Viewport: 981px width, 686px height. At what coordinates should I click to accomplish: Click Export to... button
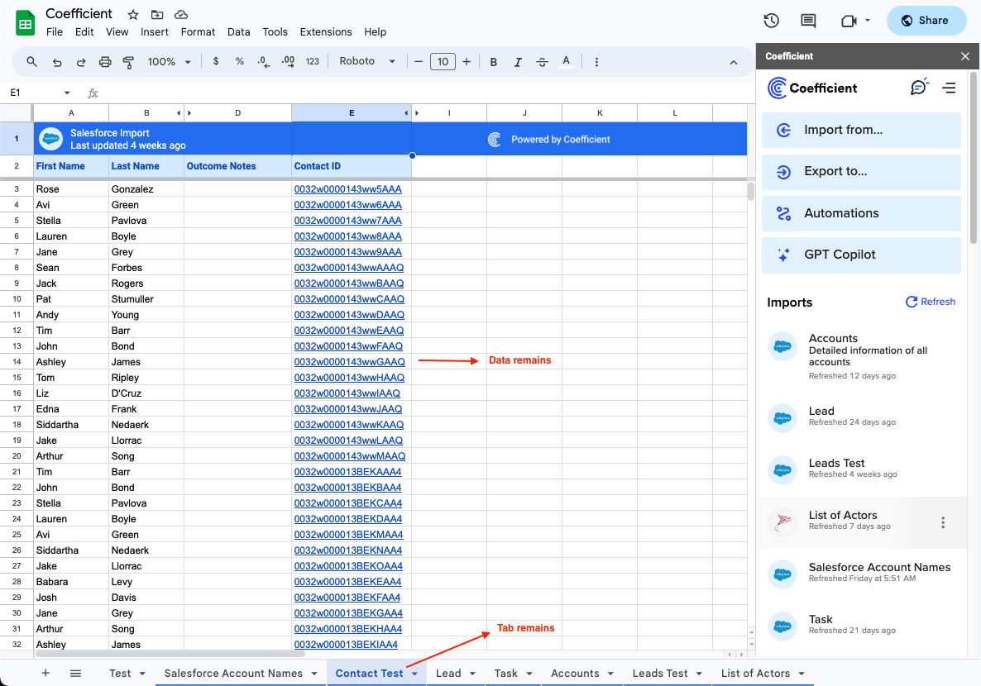point(861,171)
